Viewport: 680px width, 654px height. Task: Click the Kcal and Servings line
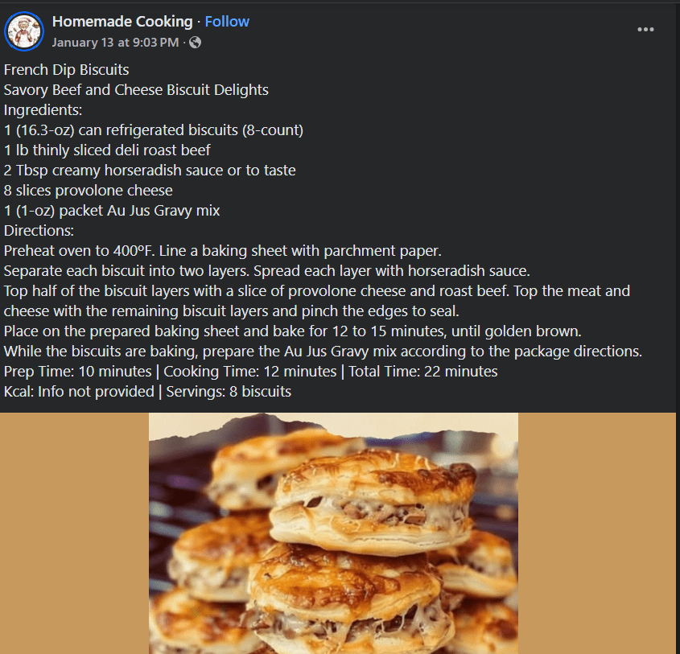coord(147,392)
